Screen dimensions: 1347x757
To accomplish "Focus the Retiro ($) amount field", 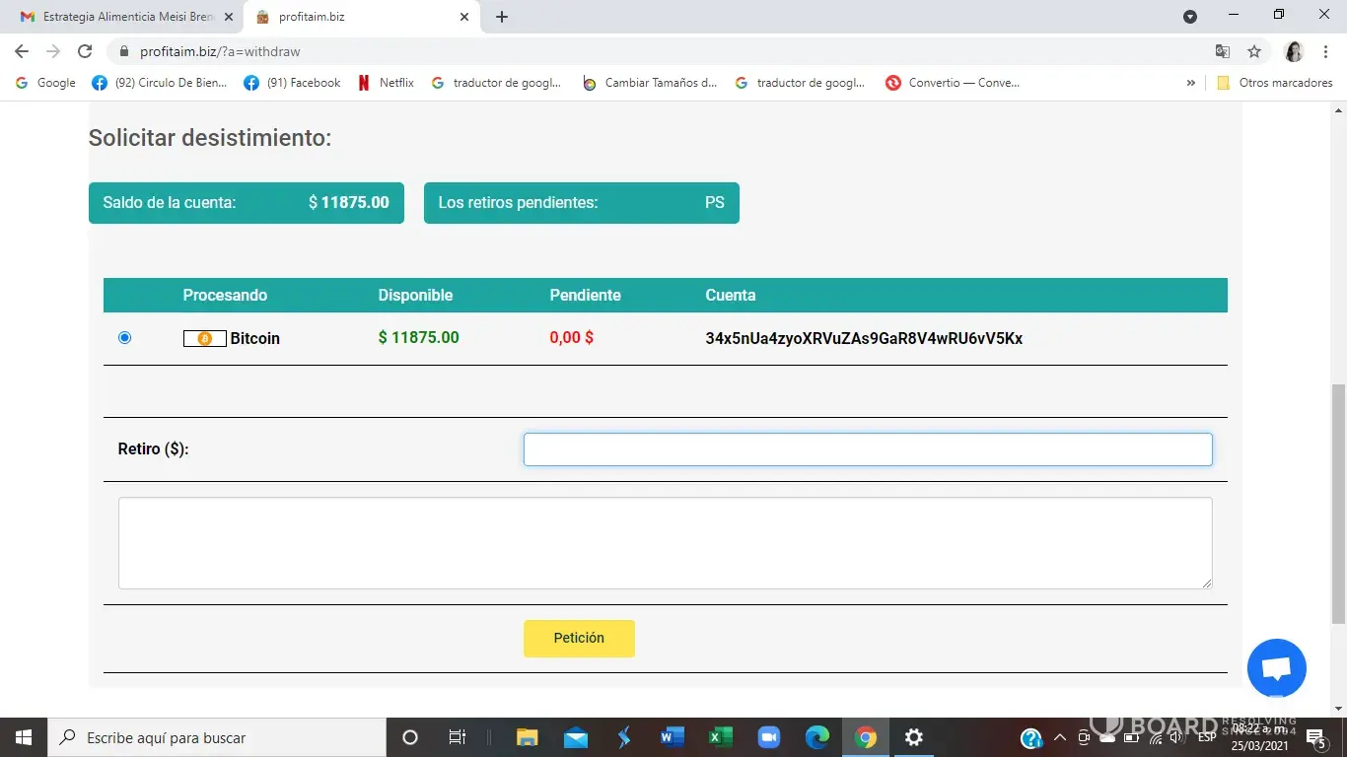I will [867, 449].
